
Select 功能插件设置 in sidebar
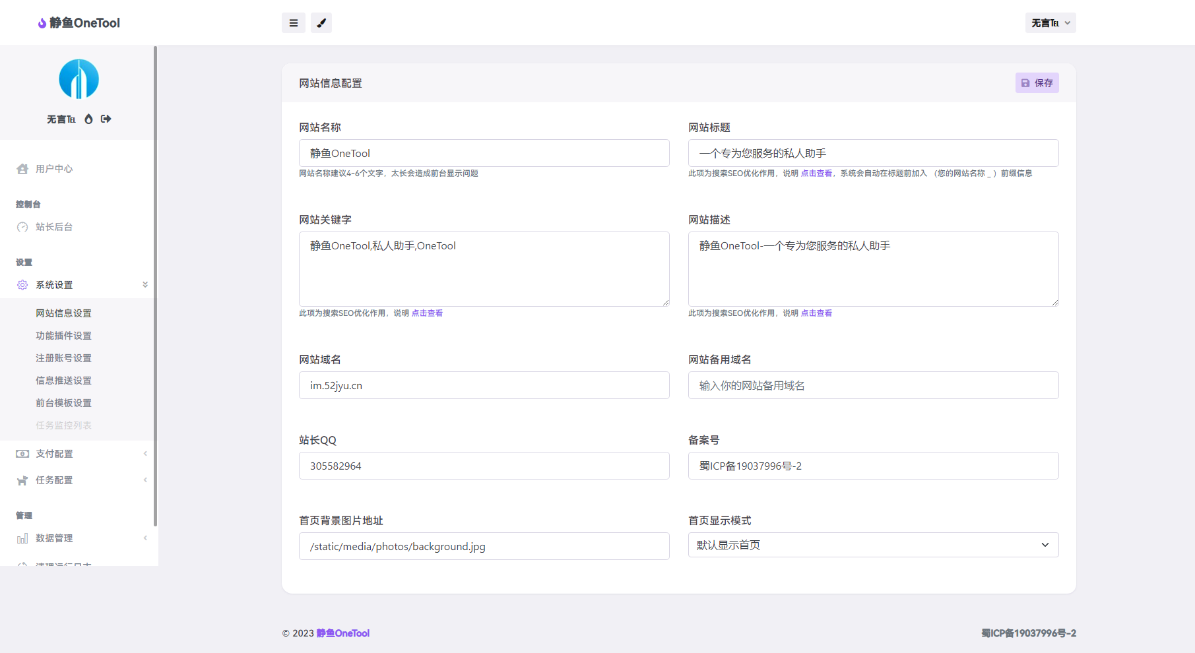63,336
